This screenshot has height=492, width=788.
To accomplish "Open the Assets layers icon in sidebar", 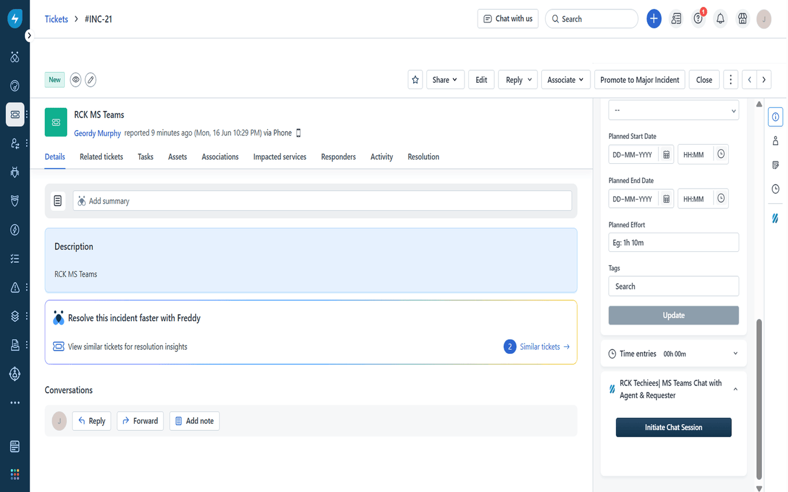I will coord(15,316).
